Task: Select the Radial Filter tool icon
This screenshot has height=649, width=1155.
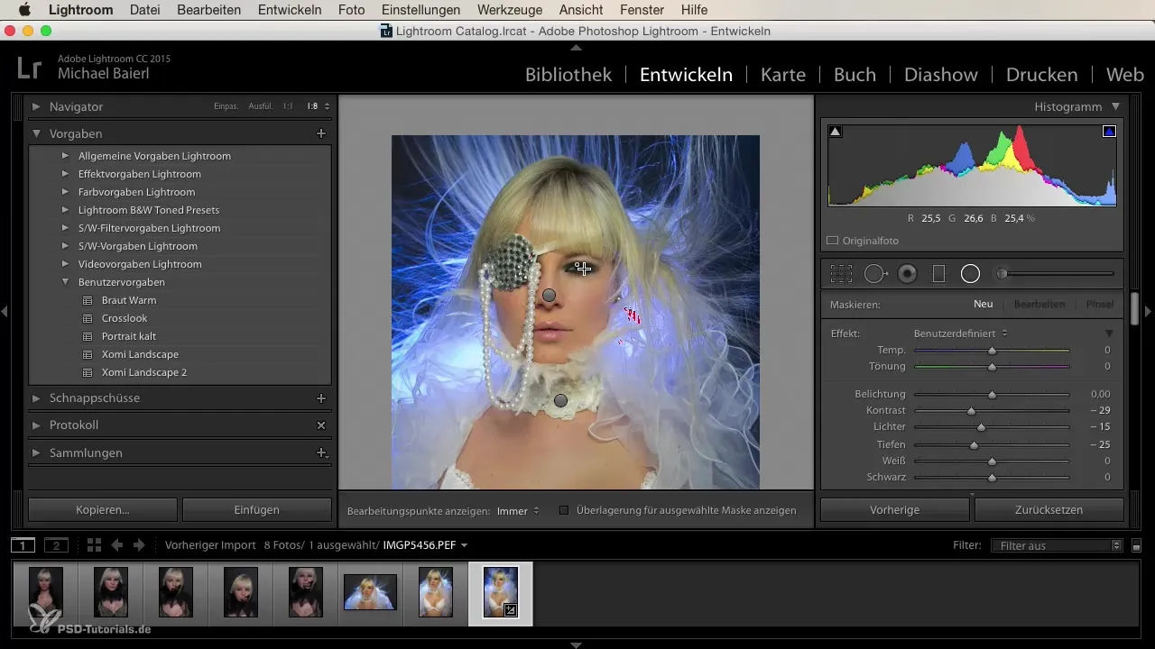Action: tap(970, 274)
